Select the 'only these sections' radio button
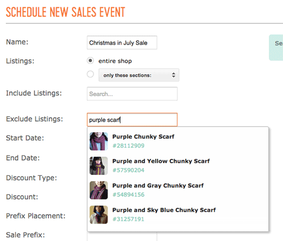The width and height of the screenshot is (283, 241). point(90,74)
